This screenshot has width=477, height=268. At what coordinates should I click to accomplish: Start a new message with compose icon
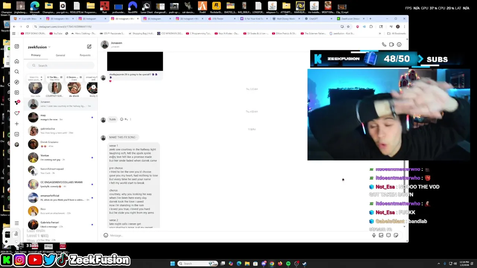(x=89, y=47)
